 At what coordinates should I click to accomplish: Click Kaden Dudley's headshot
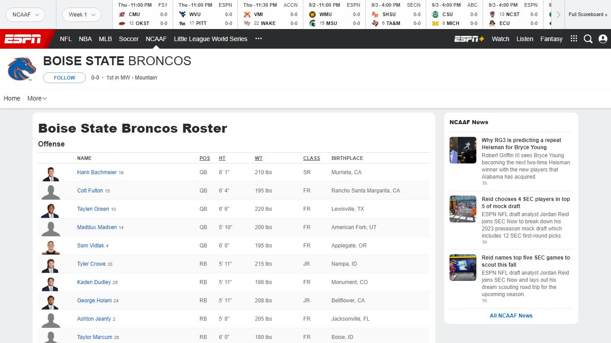51,283
